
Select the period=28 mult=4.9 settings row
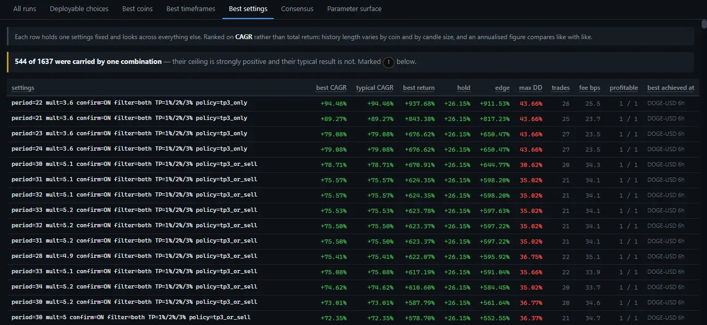tap(353, 257)
